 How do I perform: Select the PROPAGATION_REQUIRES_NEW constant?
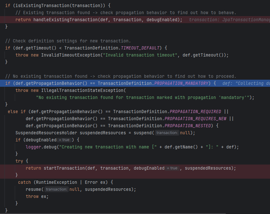tap(195, 119)
